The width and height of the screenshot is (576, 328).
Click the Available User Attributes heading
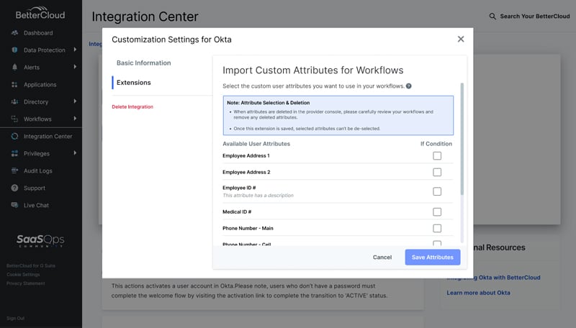tap(256, 144)
